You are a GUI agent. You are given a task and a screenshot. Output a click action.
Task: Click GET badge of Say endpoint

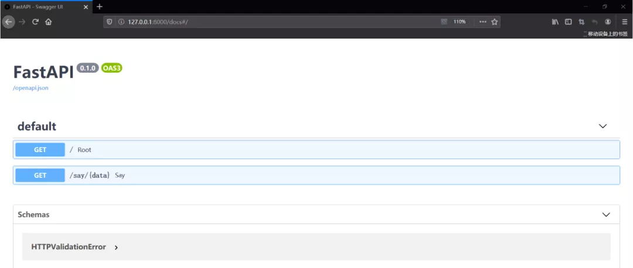40,176
